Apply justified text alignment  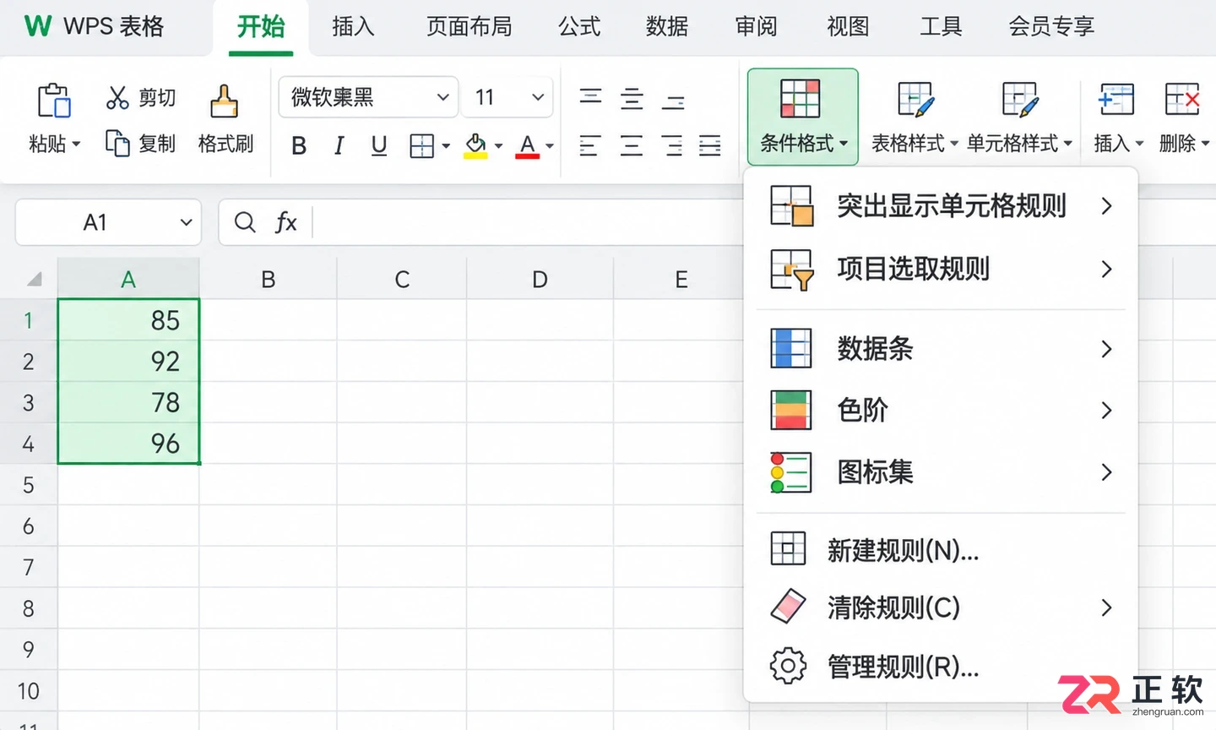click(710, 146)
